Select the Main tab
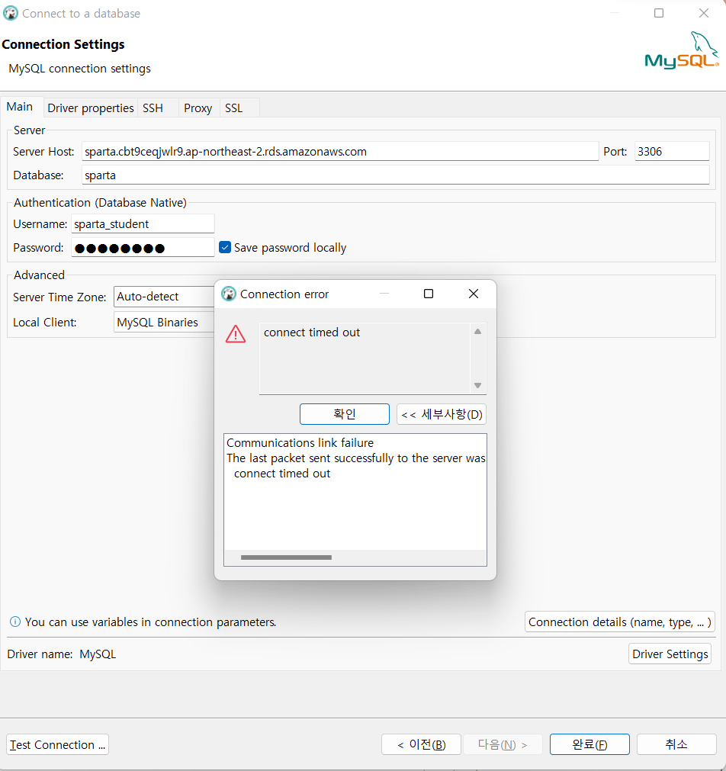726x771 pixels. click(20, 107)
